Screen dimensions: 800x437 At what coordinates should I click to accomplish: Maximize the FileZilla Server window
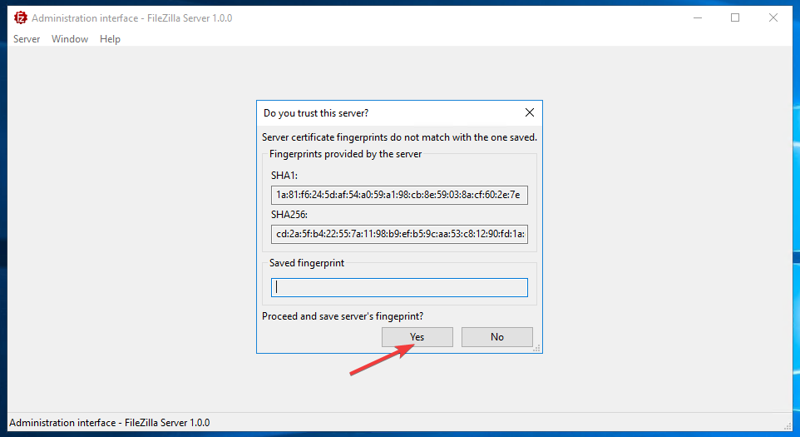735,17
